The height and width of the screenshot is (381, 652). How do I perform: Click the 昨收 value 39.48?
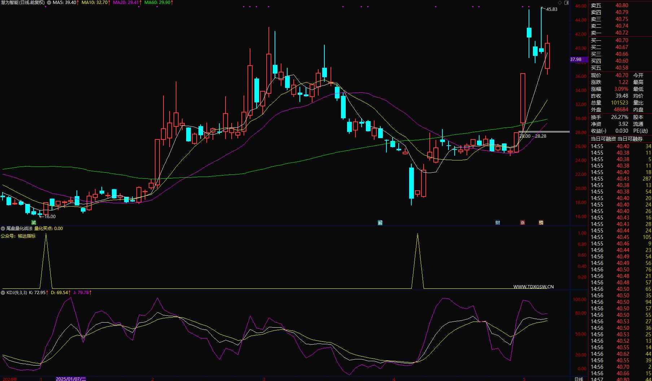click(x=622, y=96)
